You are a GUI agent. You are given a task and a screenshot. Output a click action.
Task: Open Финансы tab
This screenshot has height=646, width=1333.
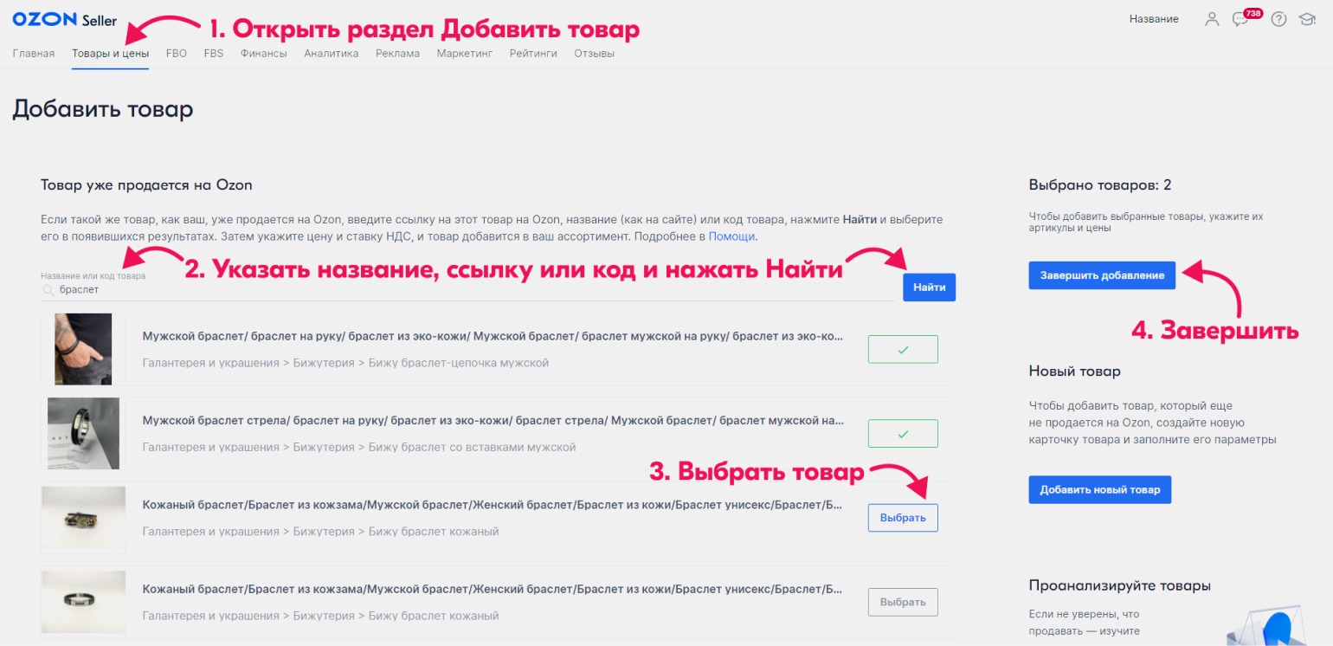264,53
